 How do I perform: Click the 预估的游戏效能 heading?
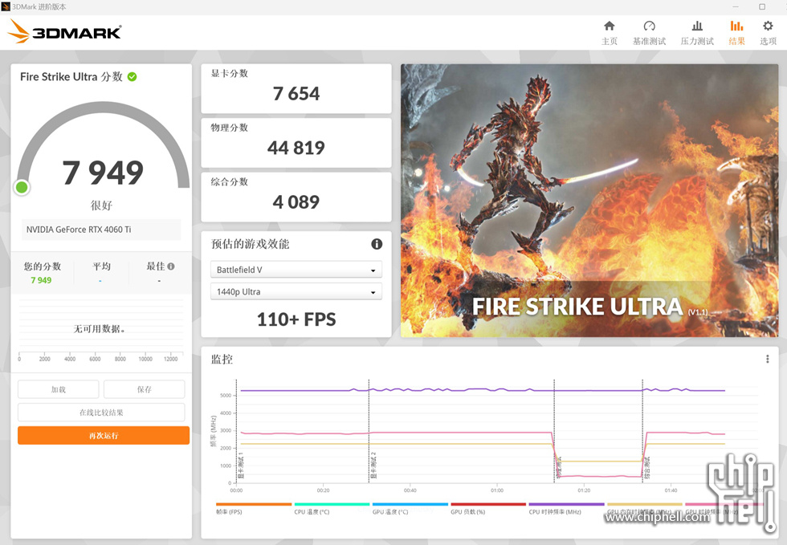pos(250,244)
